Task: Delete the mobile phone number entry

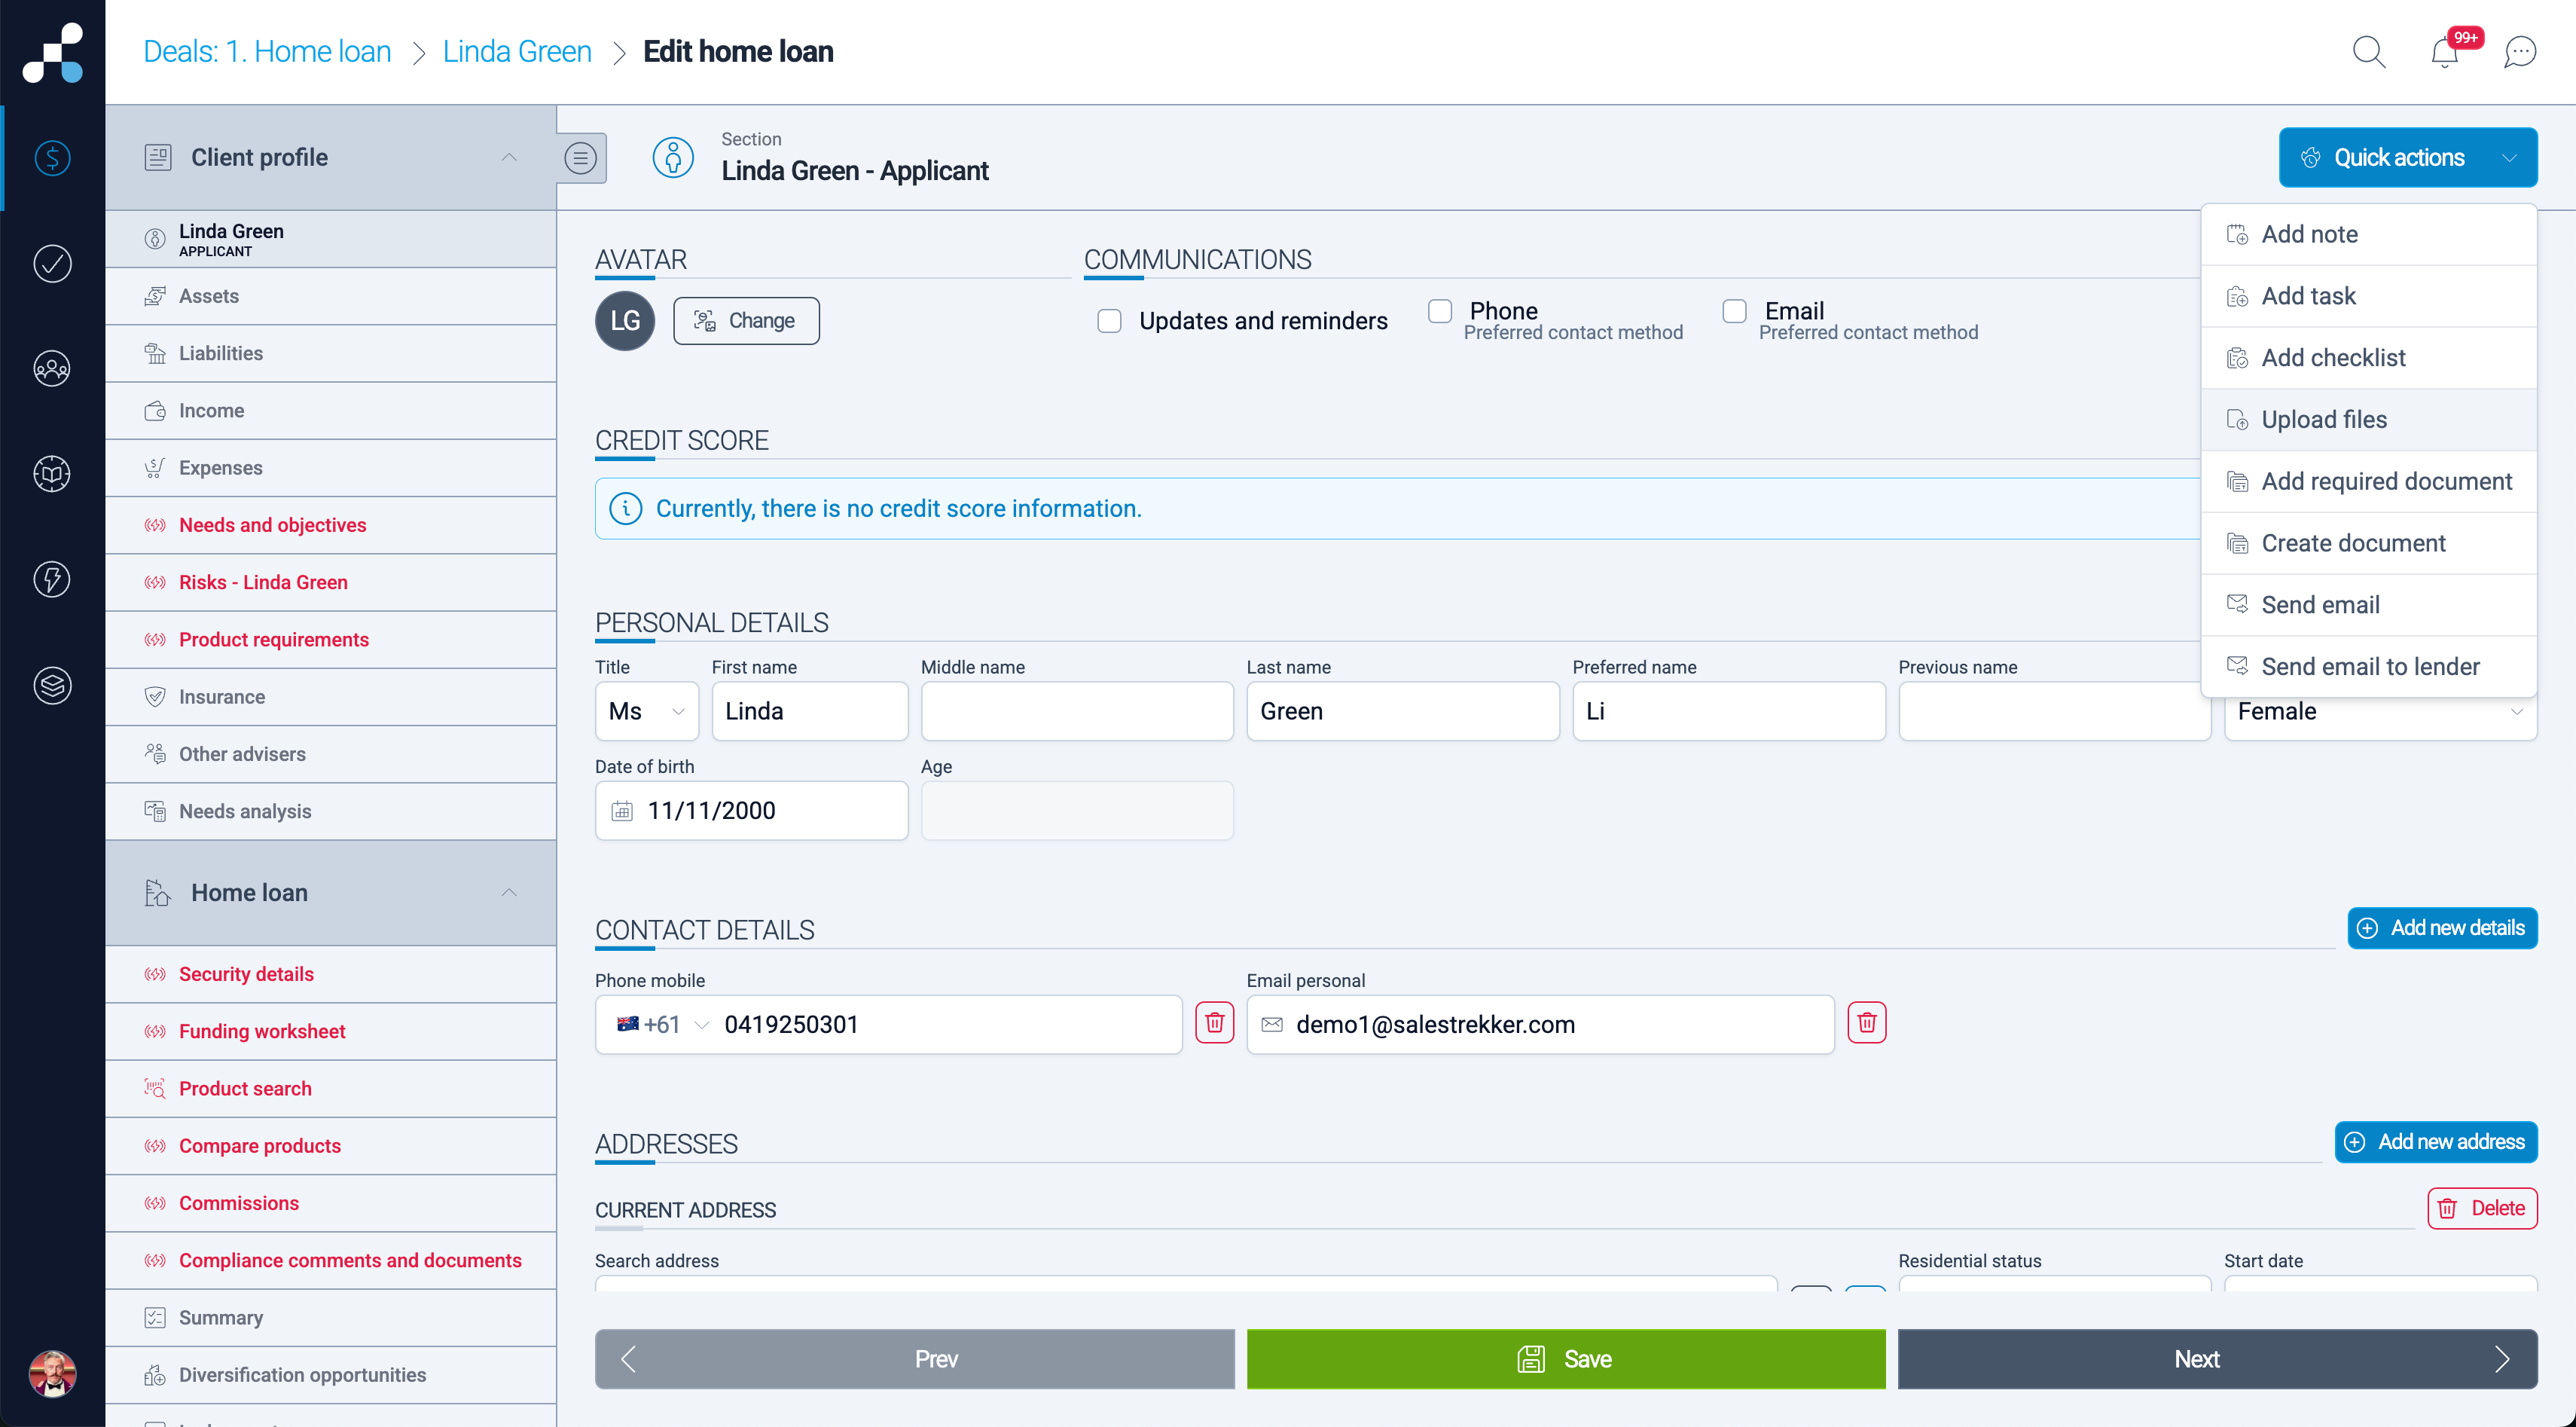Action: pyautogui.click(x=1214, y=1023)
